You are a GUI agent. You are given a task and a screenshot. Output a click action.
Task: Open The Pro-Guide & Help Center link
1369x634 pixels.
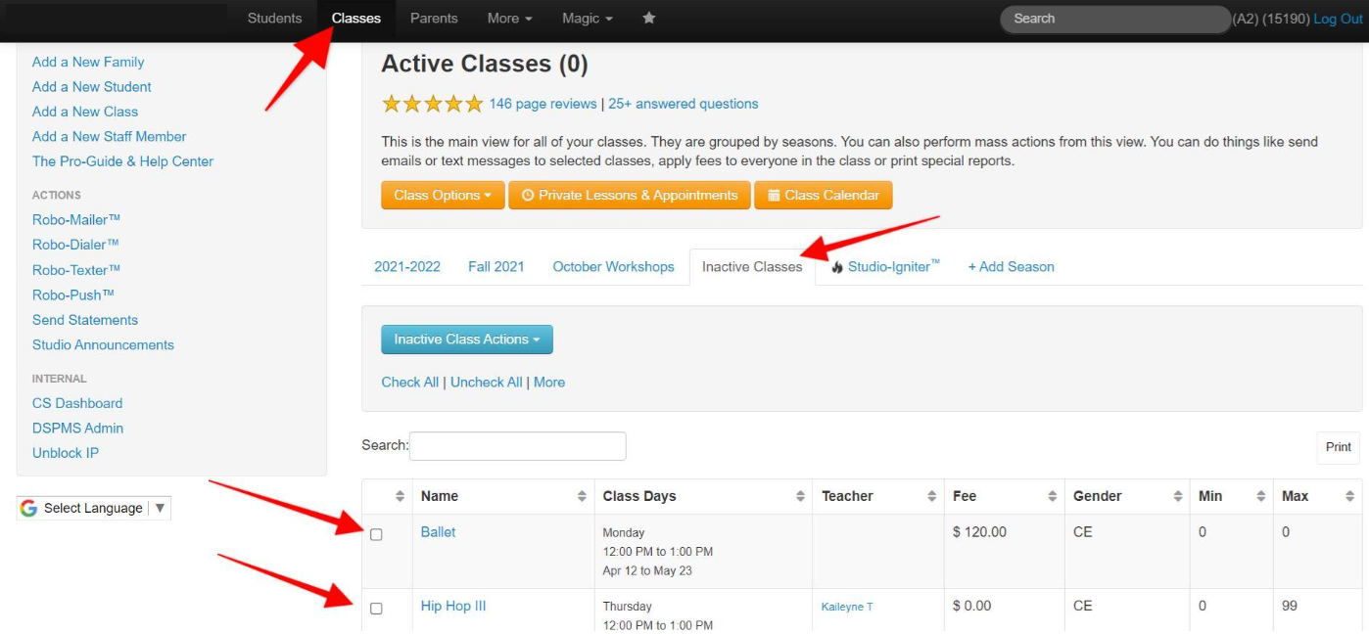point(122,161)
